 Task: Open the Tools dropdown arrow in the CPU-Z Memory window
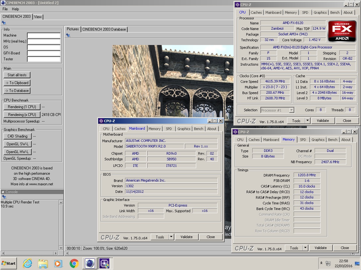[x=305, y=248]
